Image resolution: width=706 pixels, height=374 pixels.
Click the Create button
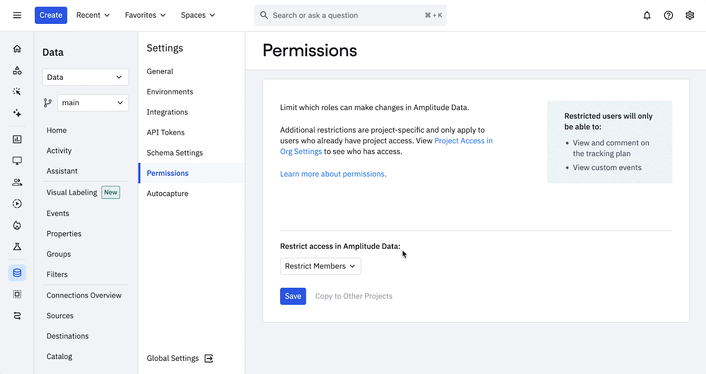(x=51, y=15)
